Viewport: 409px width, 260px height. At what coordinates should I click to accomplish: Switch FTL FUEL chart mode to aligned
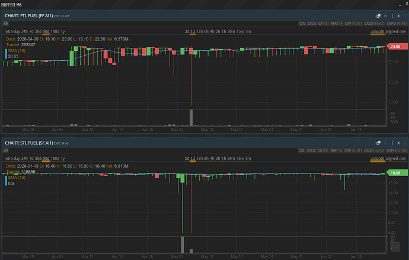[392, 31]
